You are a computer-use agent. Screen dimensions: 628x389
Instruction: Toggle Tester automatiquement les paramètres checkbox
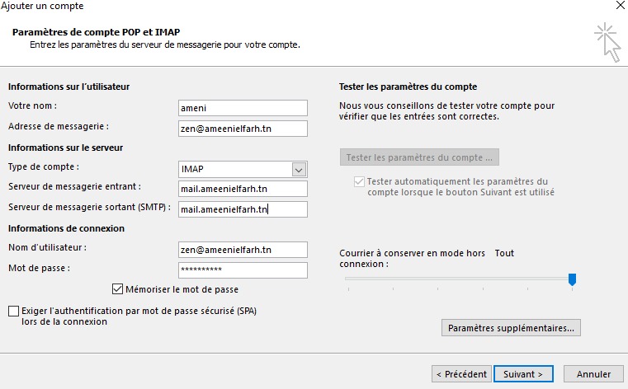(358, 181)
